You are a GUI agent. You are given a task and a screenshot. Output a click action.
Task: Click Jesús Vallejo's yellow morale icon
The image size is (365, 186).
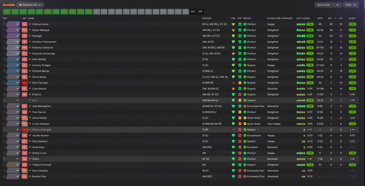click(x=245, y=118)
